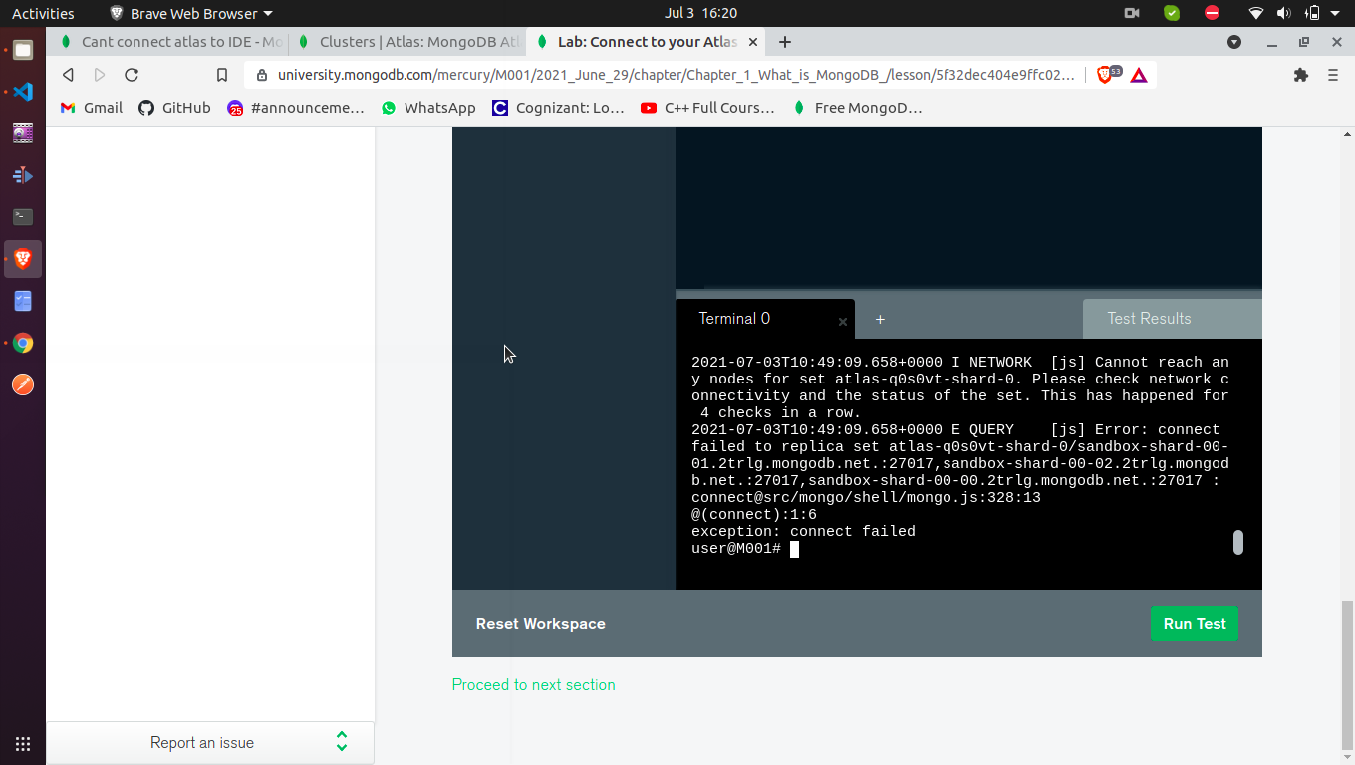The height and width of the screenshot is (765, 1355).
Task: Click the Brave Shields icon in address bar
Action: [x=1105, y=75]
